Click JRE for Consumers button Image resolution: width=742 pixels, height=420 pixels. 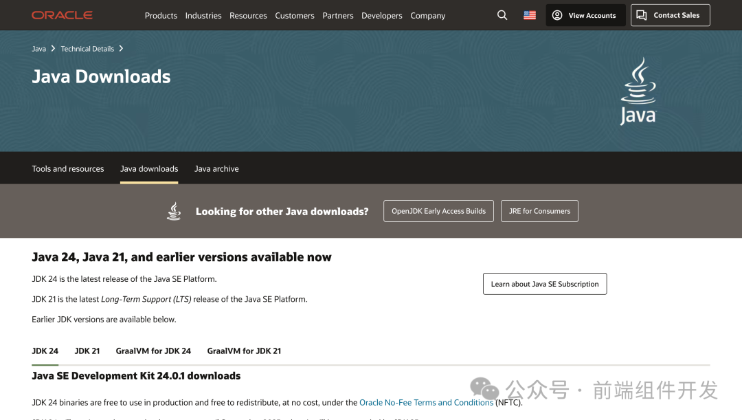coord(539,211)
